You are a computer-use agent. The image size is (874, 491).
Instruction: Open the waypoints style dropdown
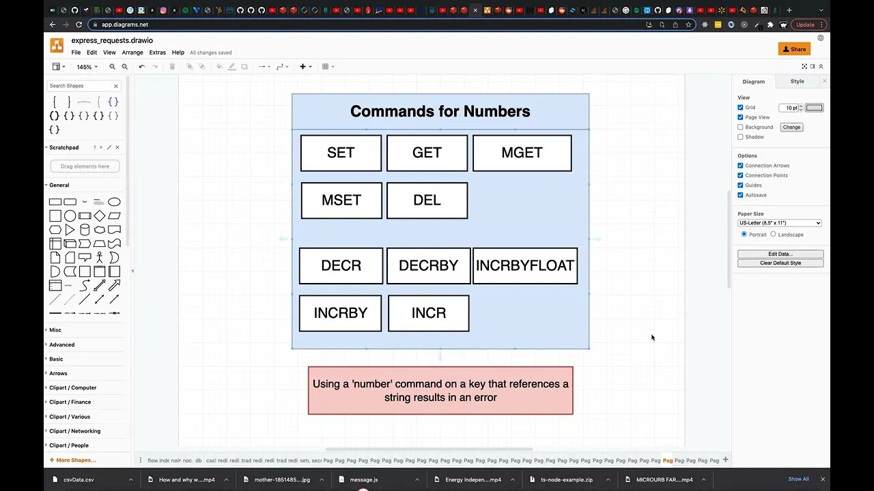[x=282, y=67]
